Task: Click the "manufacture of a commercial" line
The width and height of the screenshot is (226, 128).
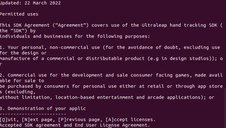Action: click(x=37, y=59)
